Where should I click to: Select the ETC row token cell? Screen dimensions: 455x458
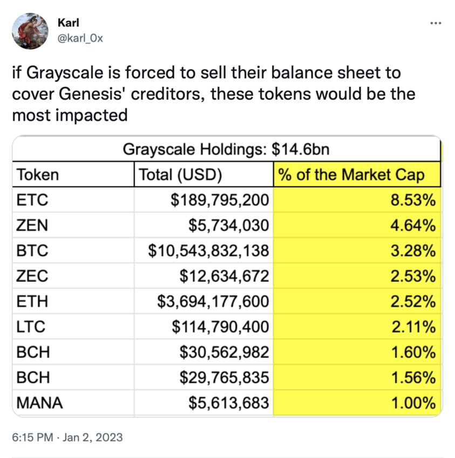coord(73,200)
